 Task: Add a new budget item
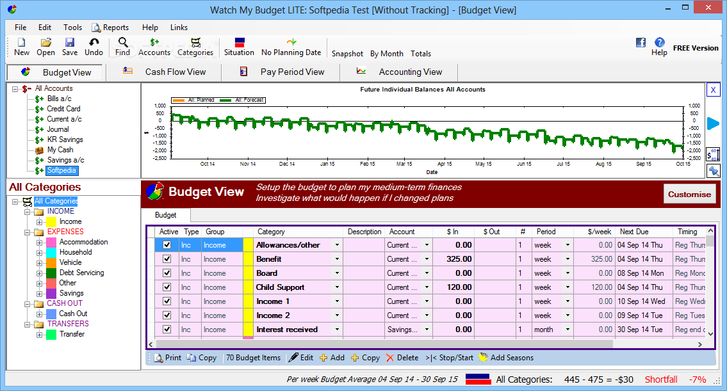[332, 358]
